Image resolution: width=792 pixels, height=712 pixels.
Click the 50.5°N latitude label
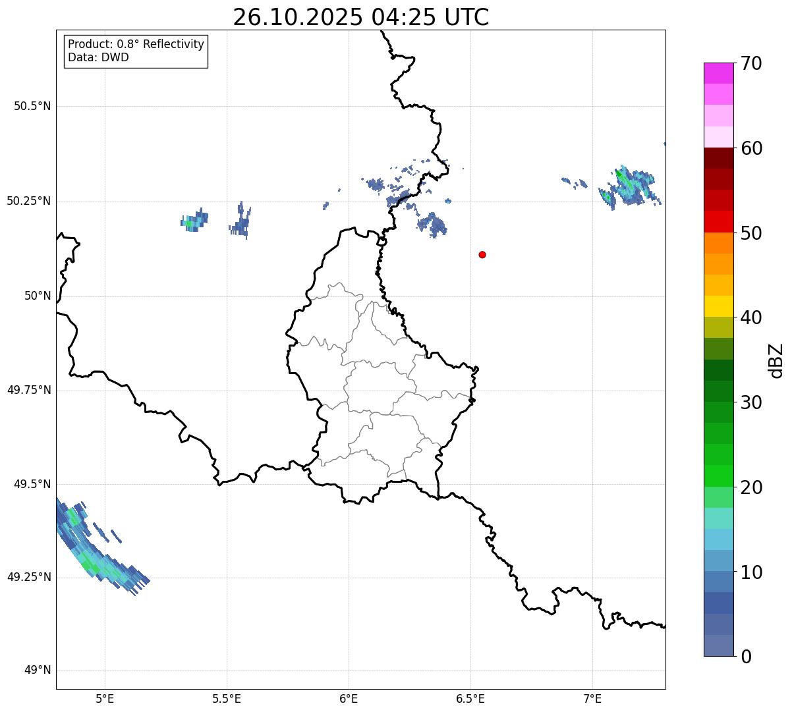pos(32,106)
